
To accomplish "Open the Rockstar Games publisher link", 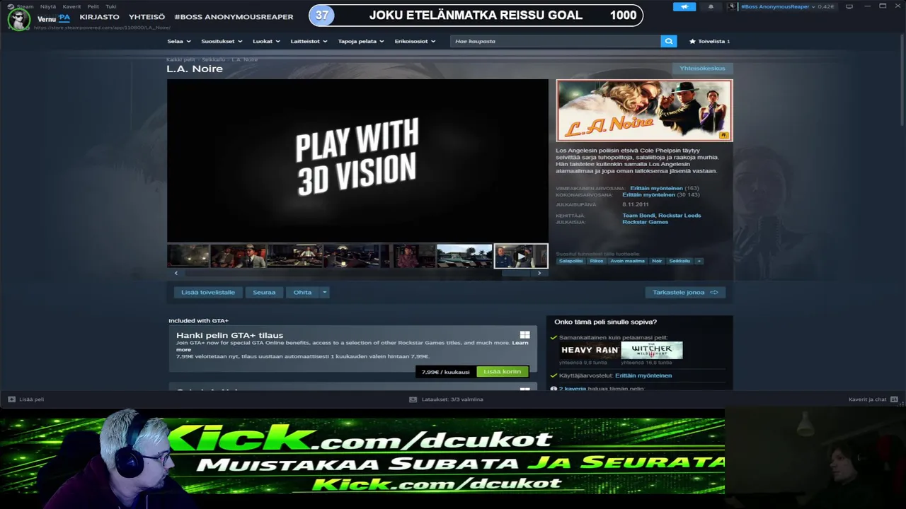I will pos(645,222).
